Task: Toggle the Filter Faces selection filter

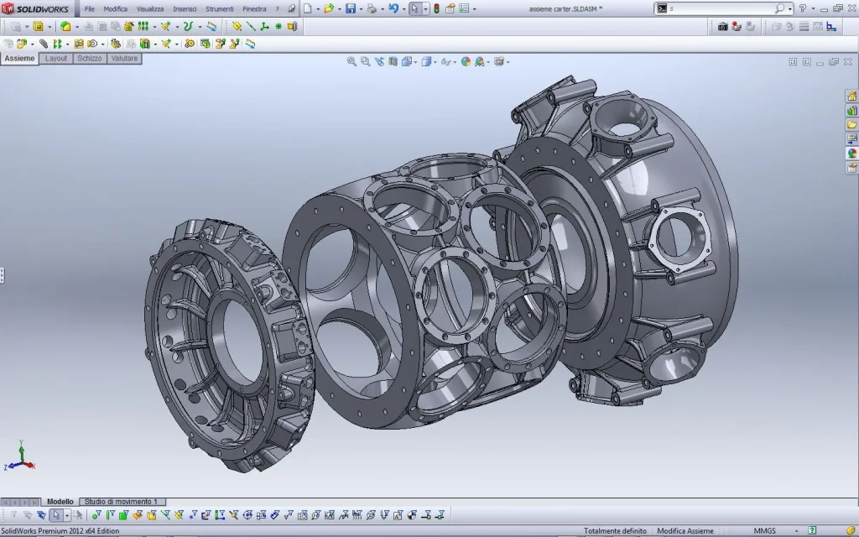Action: tap(124, 515)
